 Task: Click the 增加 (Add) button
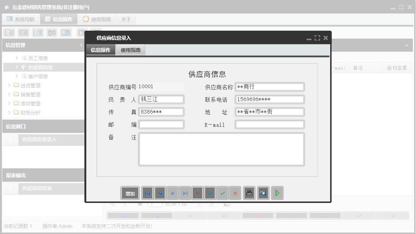[130, 193]
